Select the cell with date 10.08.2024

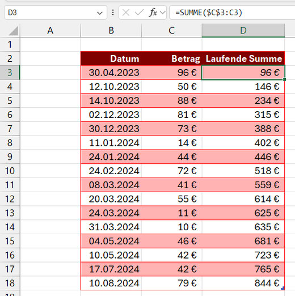pos(111,283)
